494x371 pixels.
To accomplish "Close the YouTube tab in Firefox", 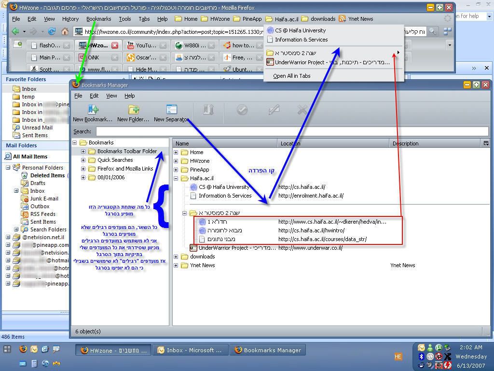I will (x=163, y=45).
